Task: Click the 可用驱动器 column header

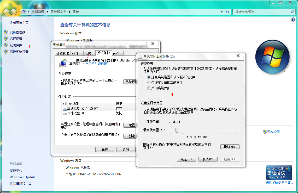Action: (88, 103)
